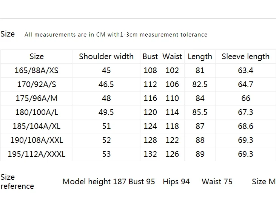Click the Shoulder width column header

(106, 57)
